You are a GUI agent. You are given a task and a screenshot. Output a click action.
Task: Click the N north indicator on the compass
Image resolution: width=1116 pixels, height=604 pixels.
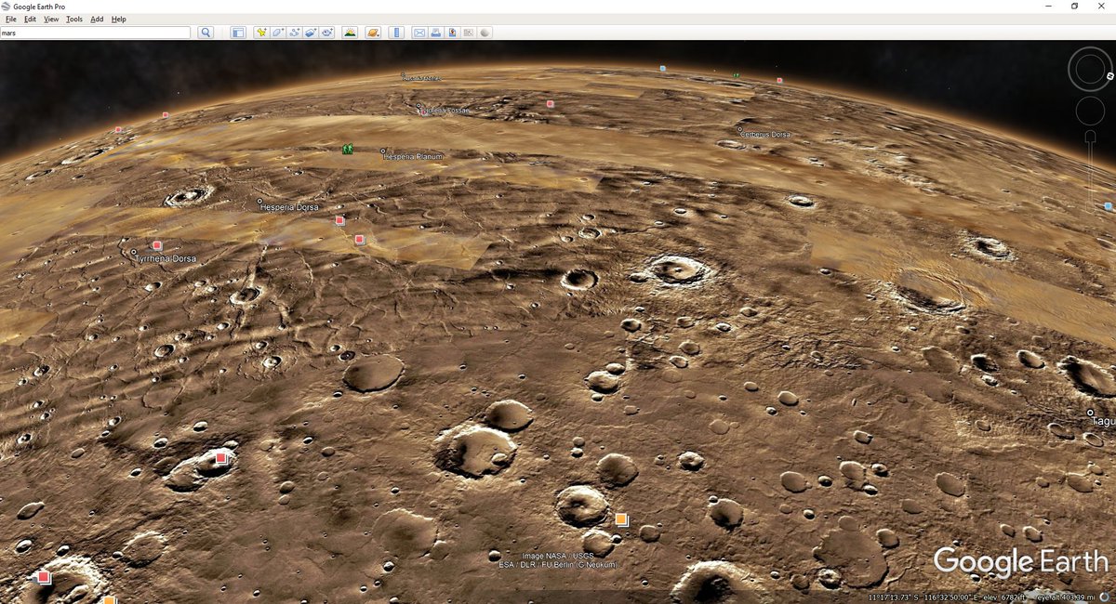point(1110,75)
